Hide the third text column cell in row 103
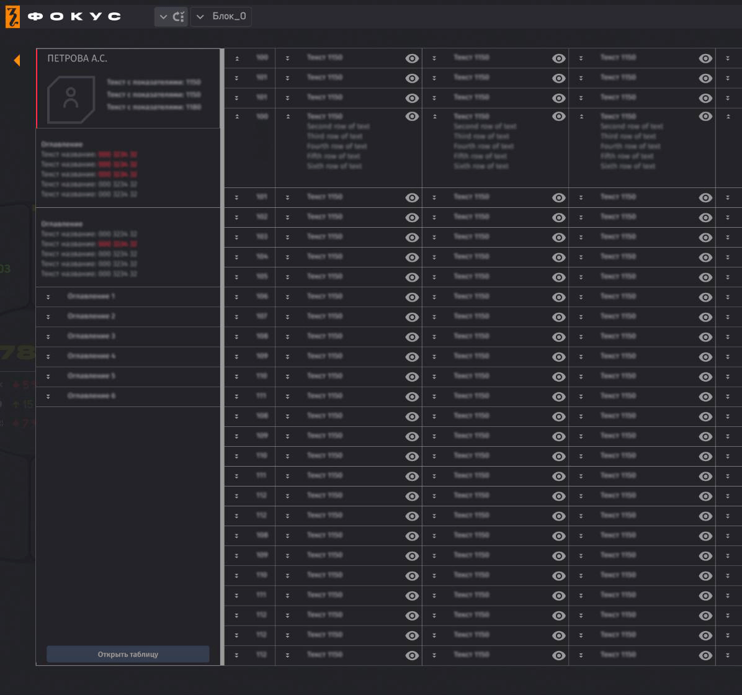Viewport: 742px width, 695px height. pyautogui.click(x=705, y=237)
